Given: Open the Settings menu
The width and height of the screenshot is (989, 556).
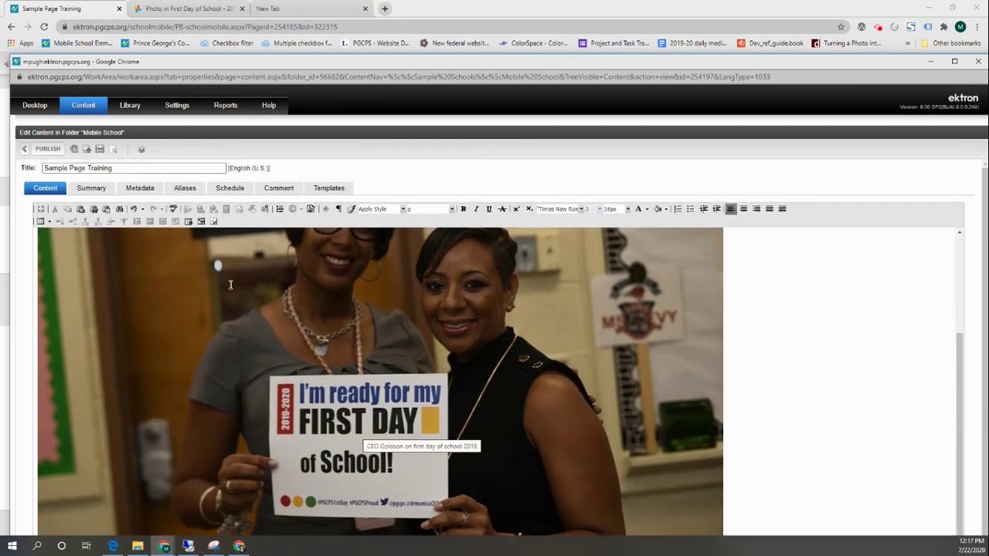Looking at the screenshot, I should pos(177,105).
